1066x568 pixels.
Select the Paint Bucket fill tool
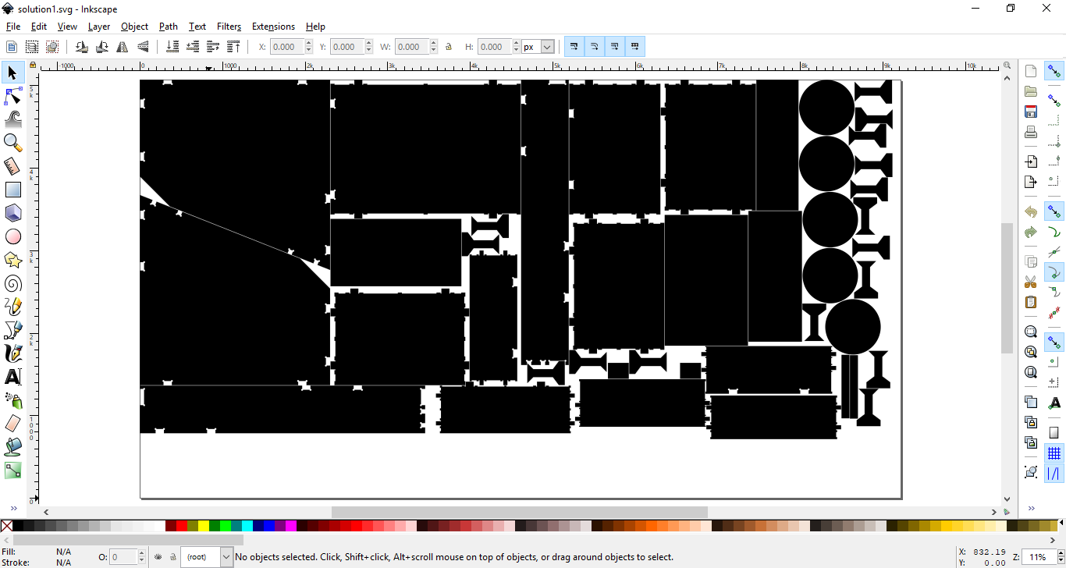12,447
